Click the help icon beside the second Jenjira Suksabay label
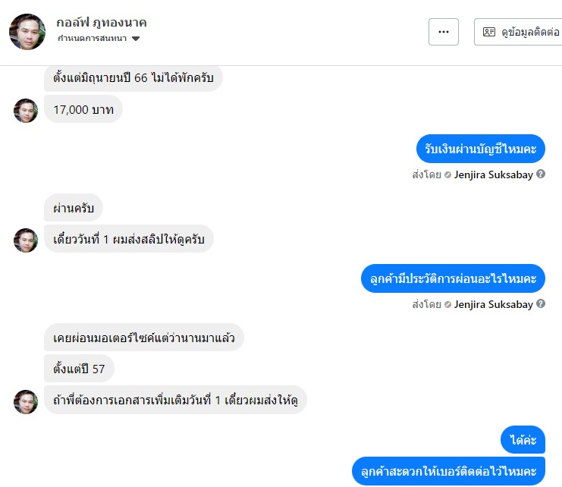This screenshot has width=562, height=487. tap(541, 304)
